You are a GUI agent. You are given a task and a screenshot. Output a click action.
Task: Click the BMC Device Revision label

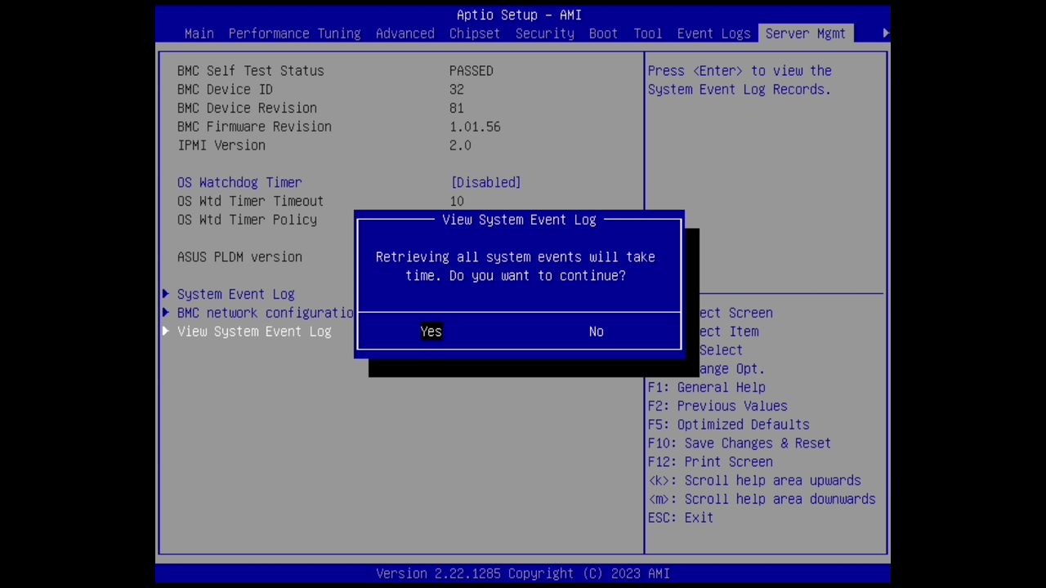247,108
